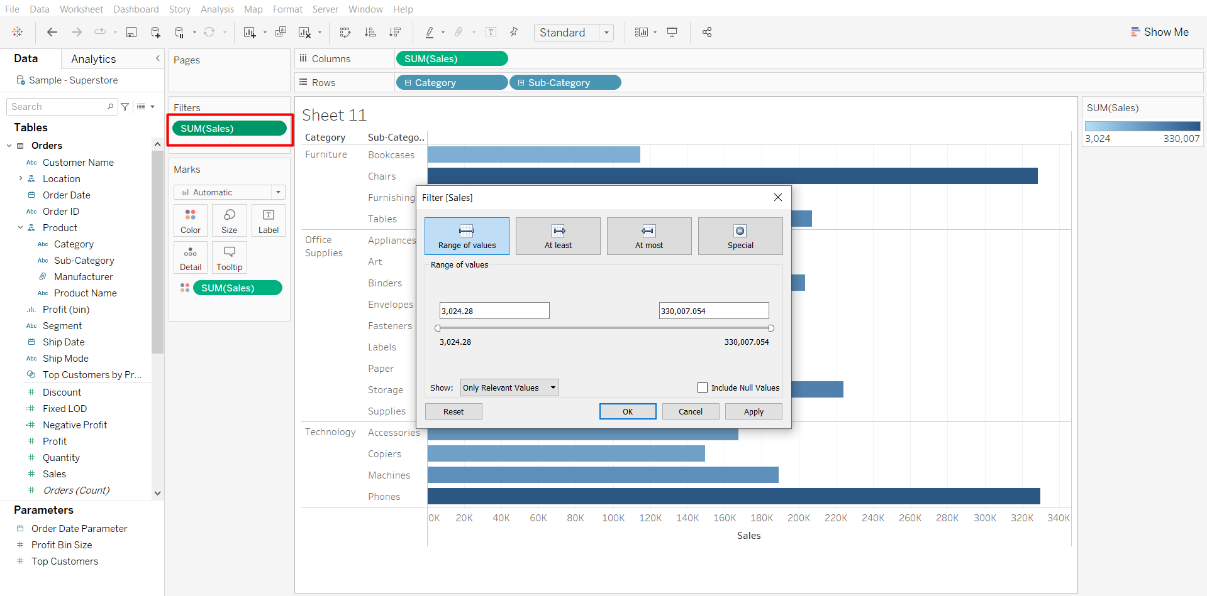Open the Color marks card
This screenshot has height=596, width=1207.
[191, 221]
